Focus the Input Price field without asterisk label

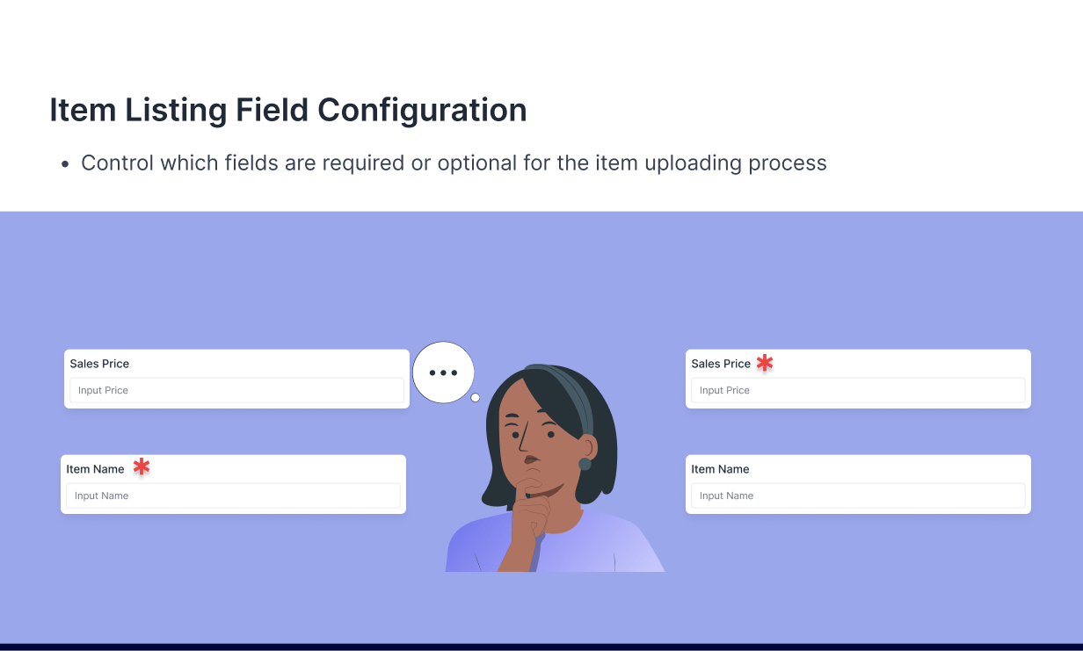point(236,390)
